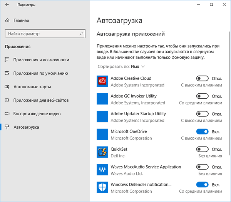Click the Dell Inc. publisher text

pos(118,156)
